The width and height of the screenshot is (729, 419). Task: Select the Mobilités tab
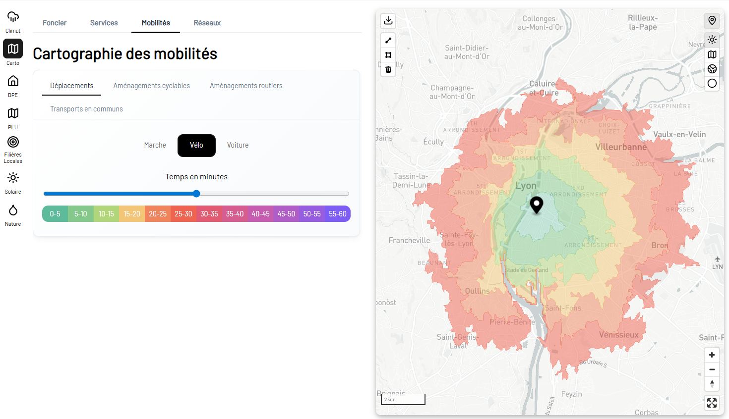156,23
